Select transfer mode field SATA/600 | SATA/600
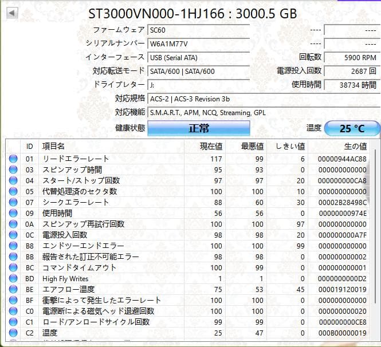 [198, 72]
